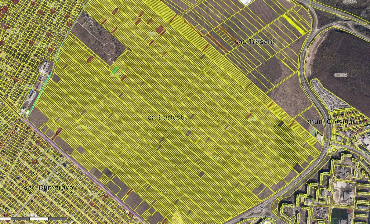
Task: Click the 1:6 828 scale text
Action: click(32, 215)
